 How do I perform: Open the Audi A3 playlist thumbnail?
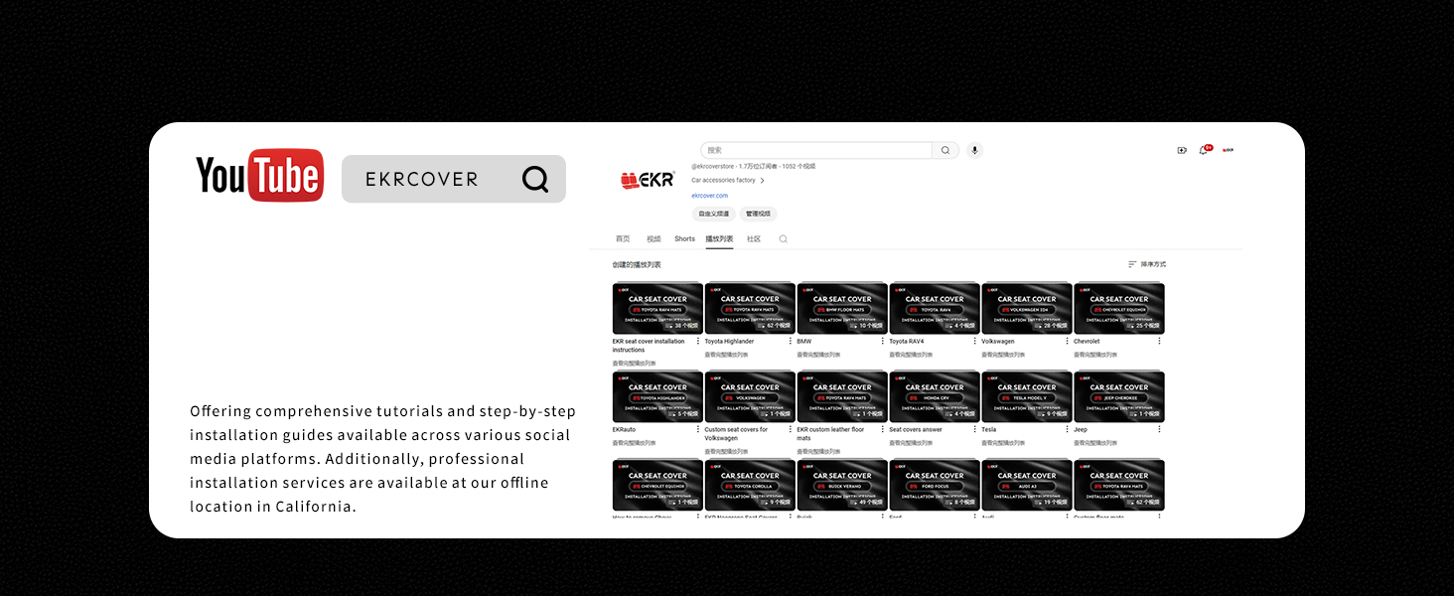click(x=1027, y=485)
